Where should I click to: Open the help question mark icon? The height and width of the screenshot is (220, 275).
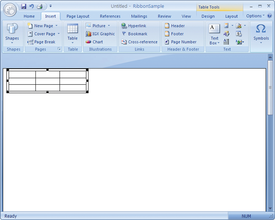click(x=269, y=16)
